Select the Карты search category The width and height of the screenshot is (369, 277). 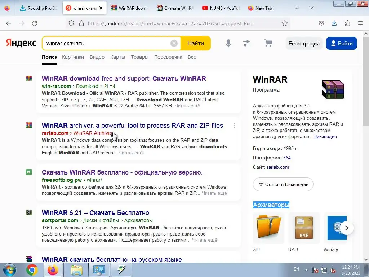117,57
